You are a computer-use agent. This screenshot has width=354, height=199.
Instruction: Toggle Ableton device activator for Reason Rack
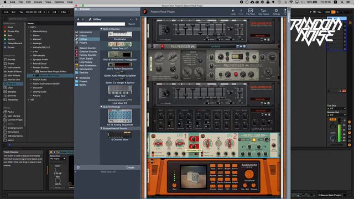point(51,153)
